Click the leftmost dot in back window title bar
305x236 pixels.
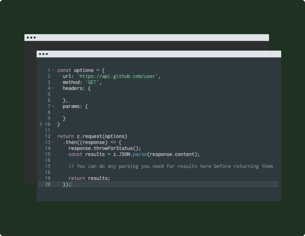pyautogui.click(x=27, y=38)
